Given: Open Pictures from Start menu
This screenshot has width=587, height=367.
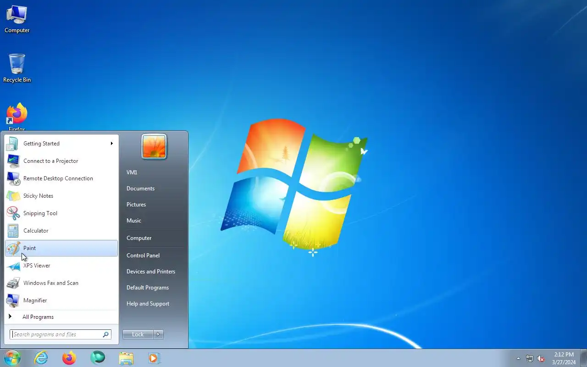Looking at the screenshot, I should click(136, 205).
